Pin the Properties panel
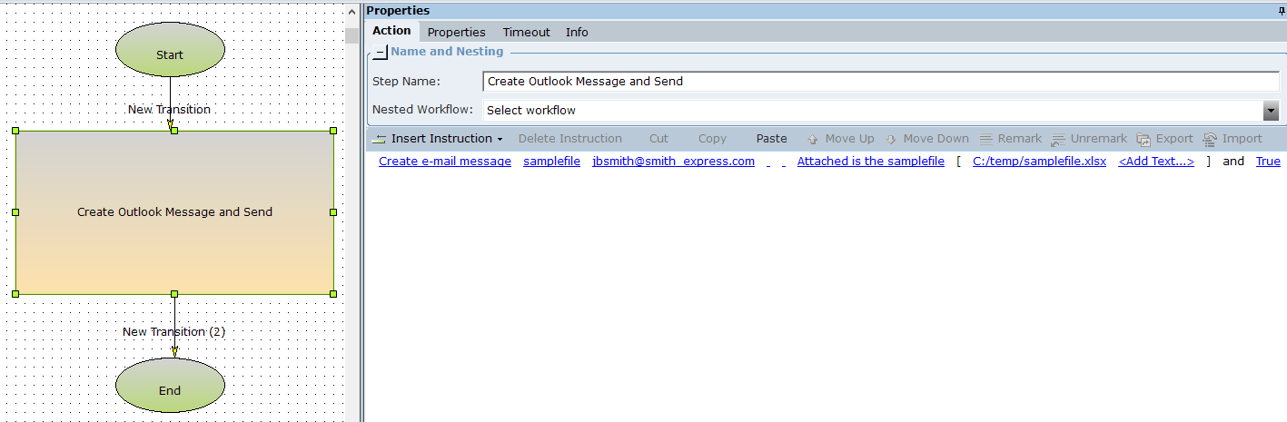The width and height of the screenshot is (1287, 422). (x=1281, y=11)
